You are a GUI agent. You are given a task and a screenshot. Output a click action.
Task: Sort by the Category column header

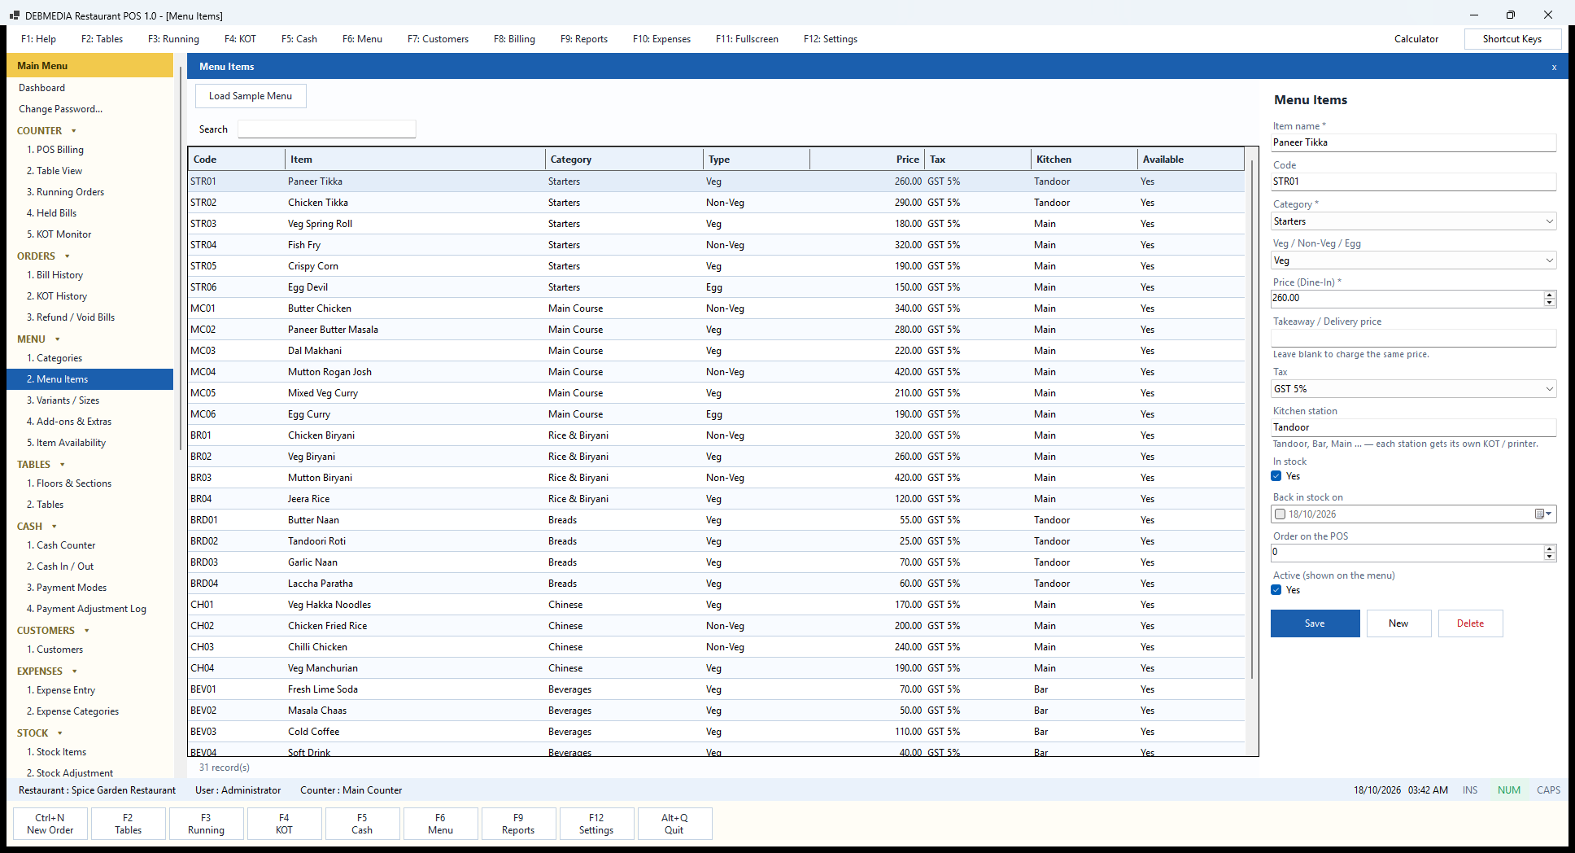click(624, 160)
